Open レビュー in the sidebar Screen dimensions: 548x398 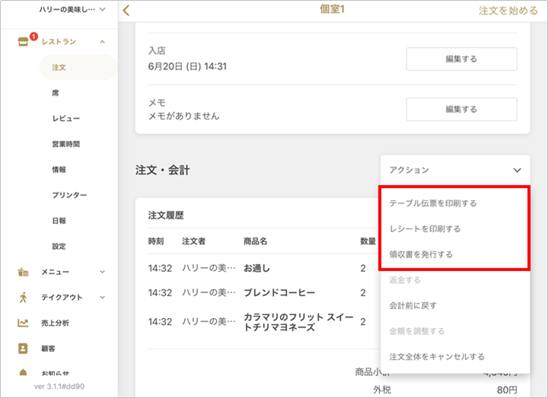(x=66, y=119)
